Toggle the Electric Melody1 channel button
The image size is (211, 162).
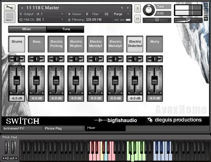(95, 44)
